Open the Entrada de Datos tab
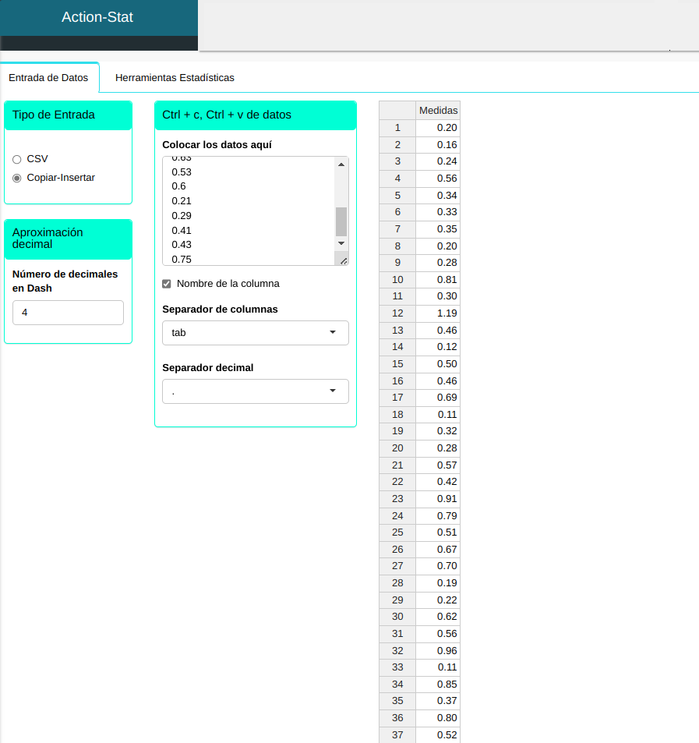699x743 pixels. pos(48,78)
